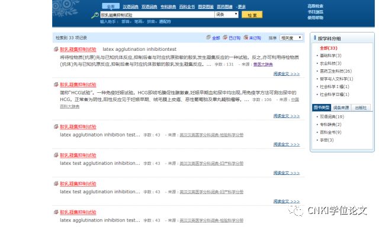
Task: Open 使用帮助 help page
Action: click(316, 18)
